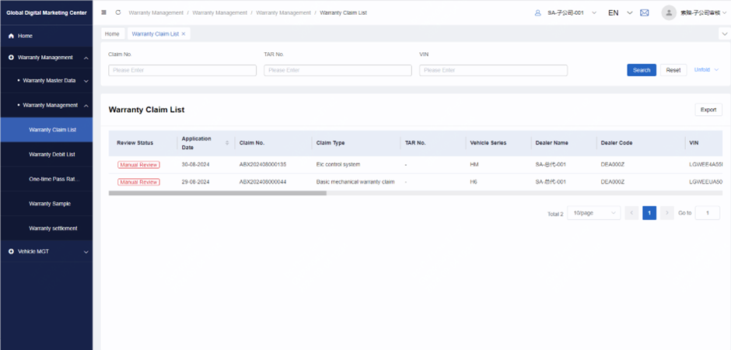Screen dimensions: 731x350
Task: Click Home icon in the sidebar
Action: point(11,36)
